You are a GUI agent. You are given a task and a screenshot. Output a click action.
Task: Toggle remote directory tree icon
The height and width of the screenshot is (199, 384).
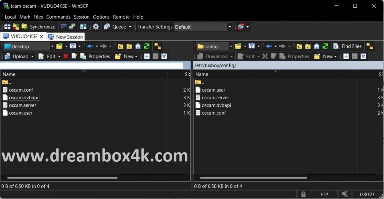coord(370,46)
